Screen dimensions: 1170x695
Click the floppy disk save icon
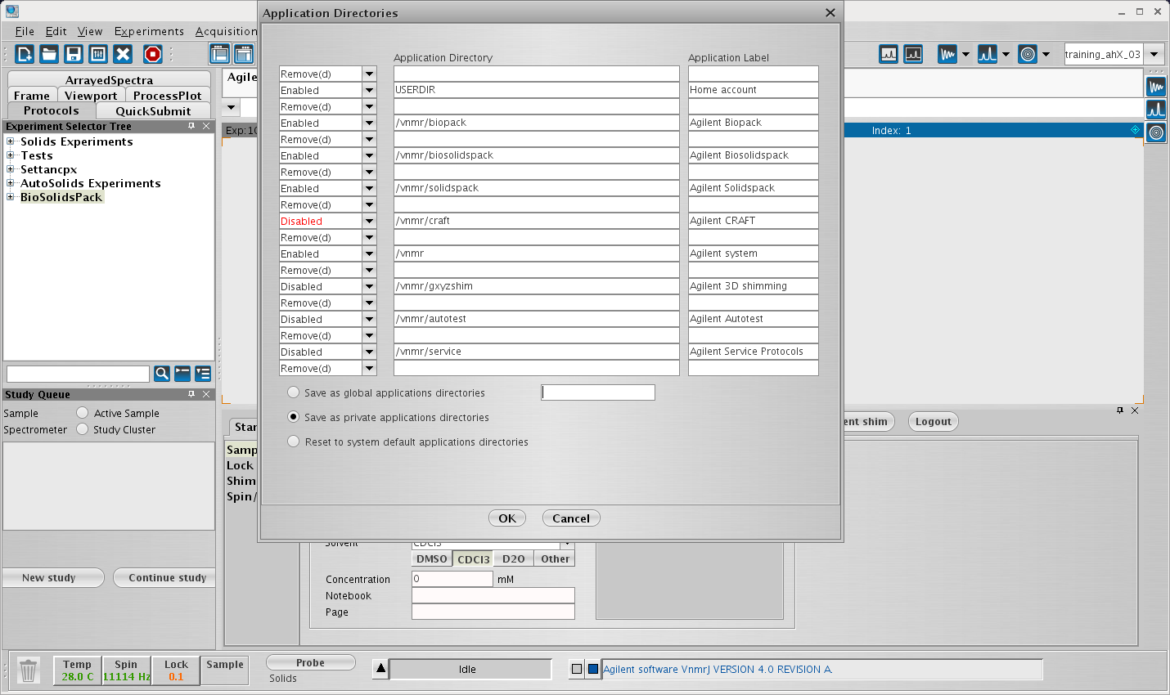point(74,54)
